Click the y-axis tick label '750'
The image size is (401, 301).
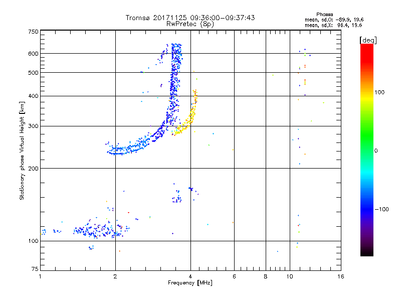point(34,32)
